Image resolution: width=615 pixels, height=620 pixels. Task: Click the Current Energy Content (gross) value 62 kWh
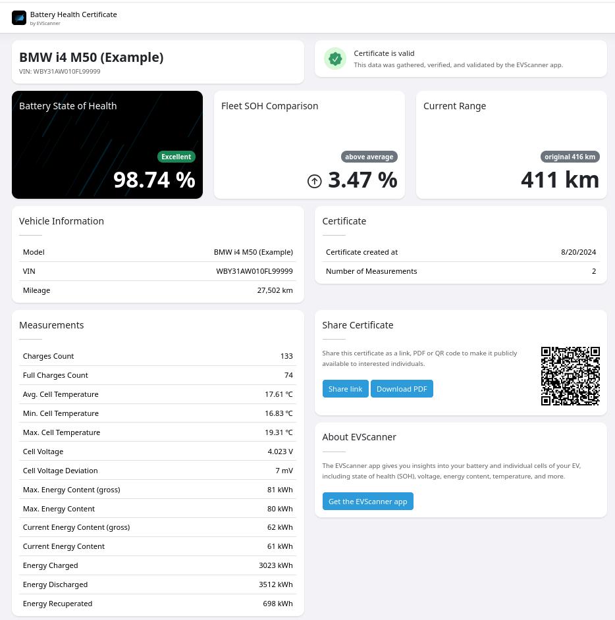click(280, 527)
